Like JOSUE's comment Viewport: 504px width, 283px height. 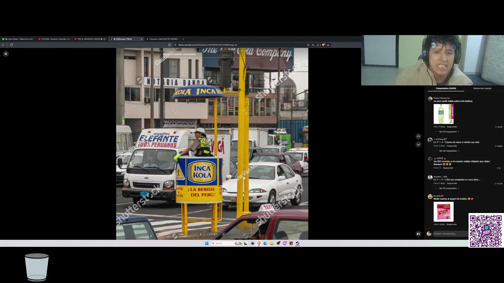[x=498, y=168]
